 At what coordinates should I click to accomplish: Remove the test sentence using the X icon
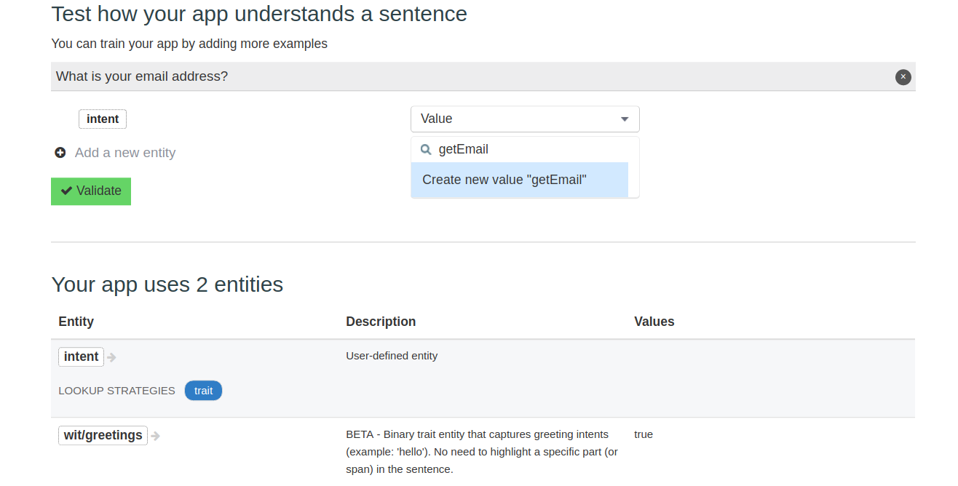pyautogui.click(x=903, y=76)
